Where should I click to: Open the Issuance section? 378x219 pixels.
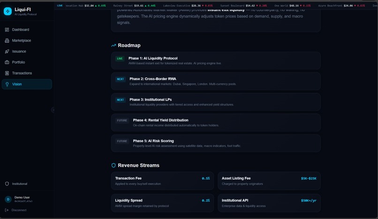click(27, 51)
